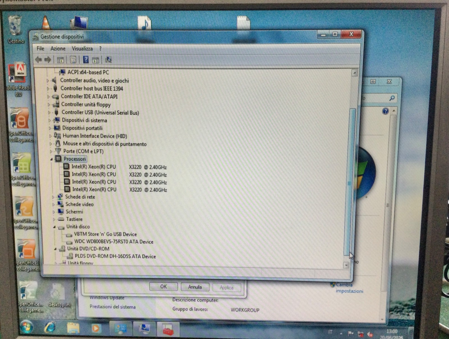The height and width of the screenshot is (339, 449).
Task: Expand the Schede di rete node
Action: point(53,197)
